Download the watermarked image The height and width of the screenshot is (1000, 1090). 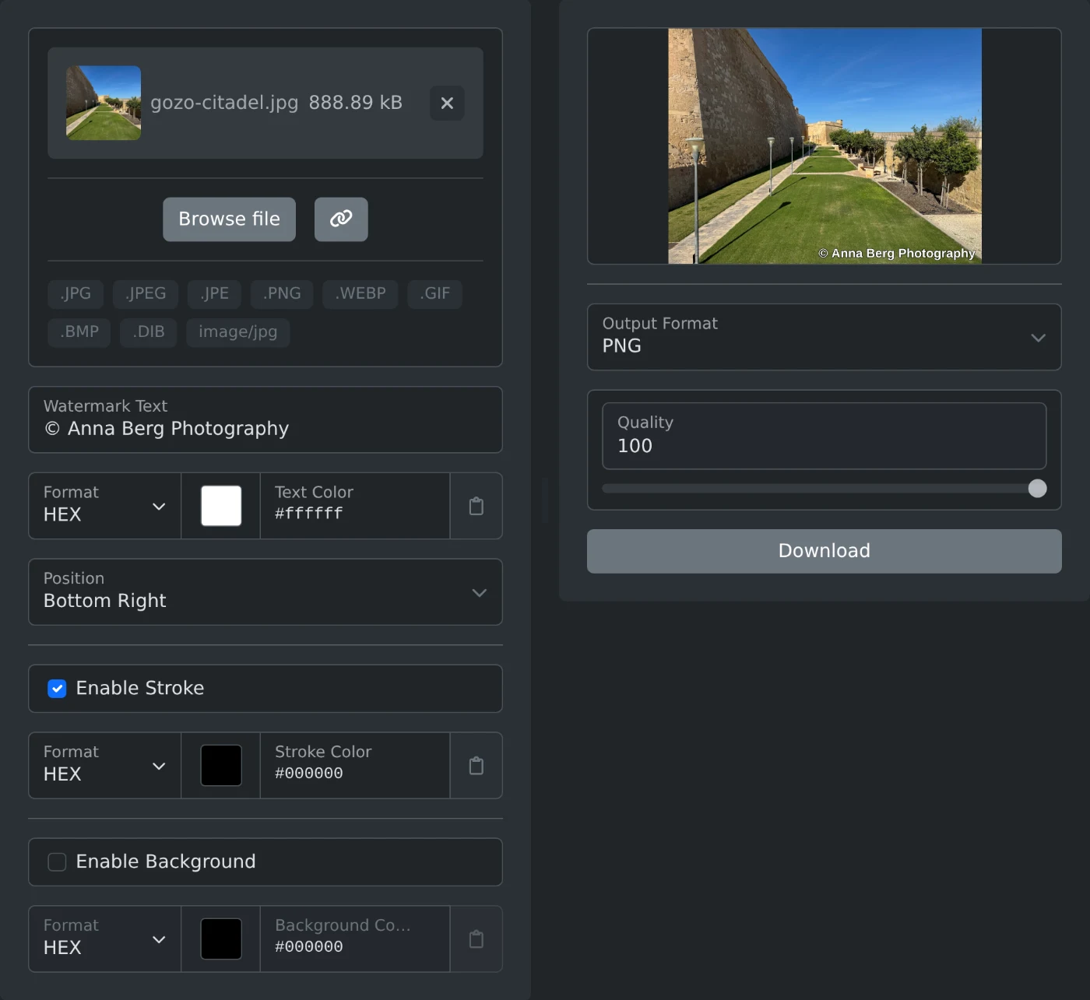point(824,551)
